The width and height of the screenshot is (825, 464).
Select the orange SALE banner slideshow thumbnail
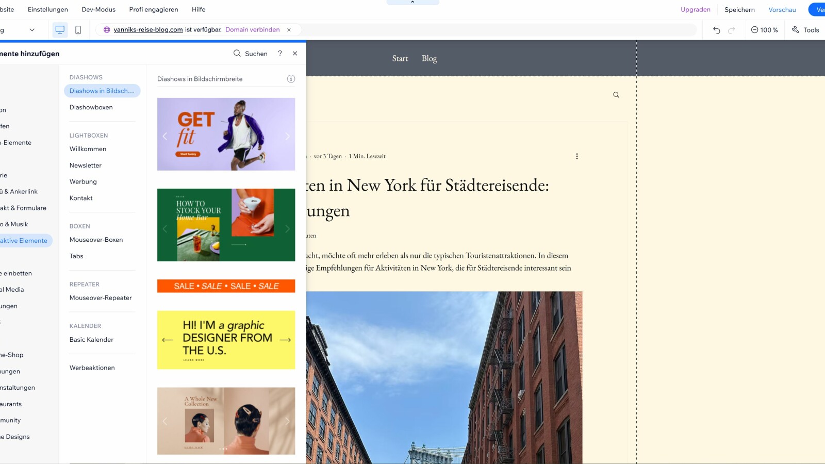coord(226,286)
